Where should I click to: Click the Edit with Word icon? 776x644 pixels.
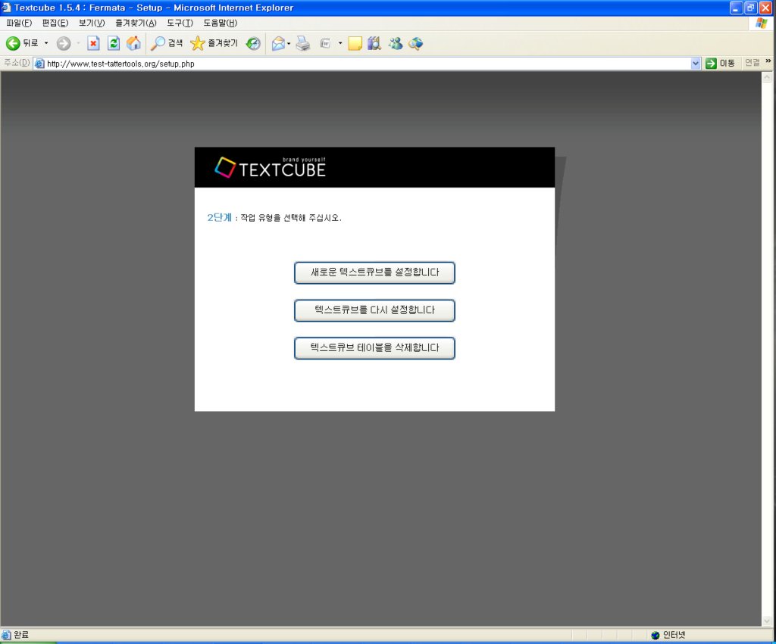point(325,43)
